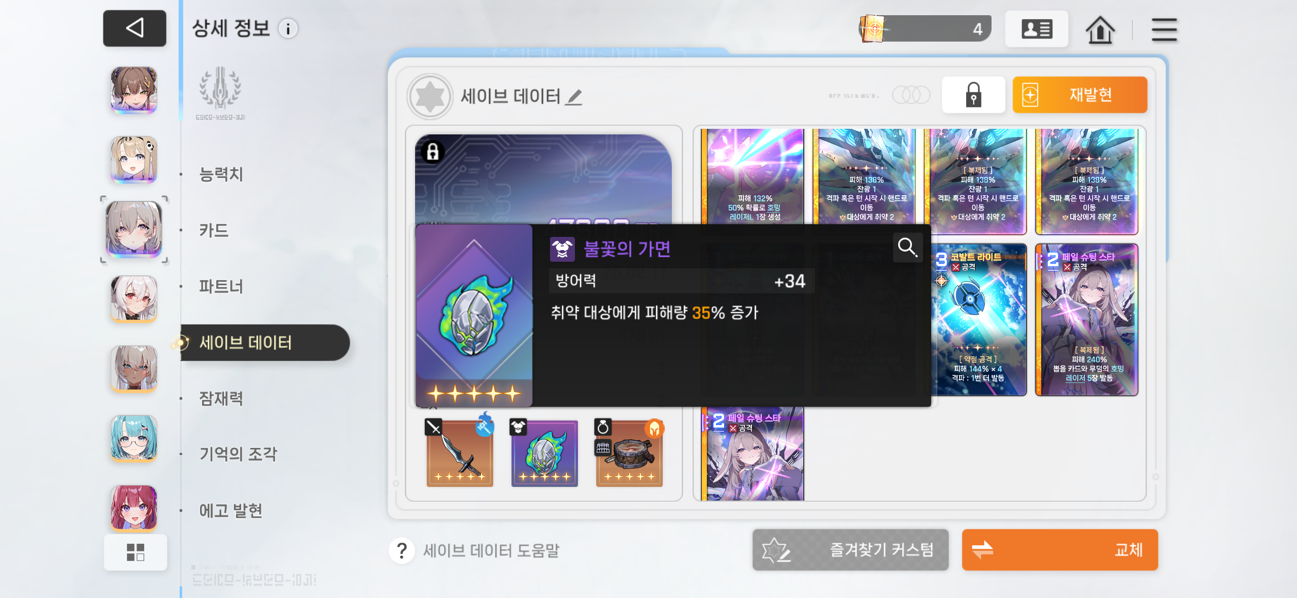Switch to the 잠재력 tab
The image size is (1297, 598).
pos(221,398)
